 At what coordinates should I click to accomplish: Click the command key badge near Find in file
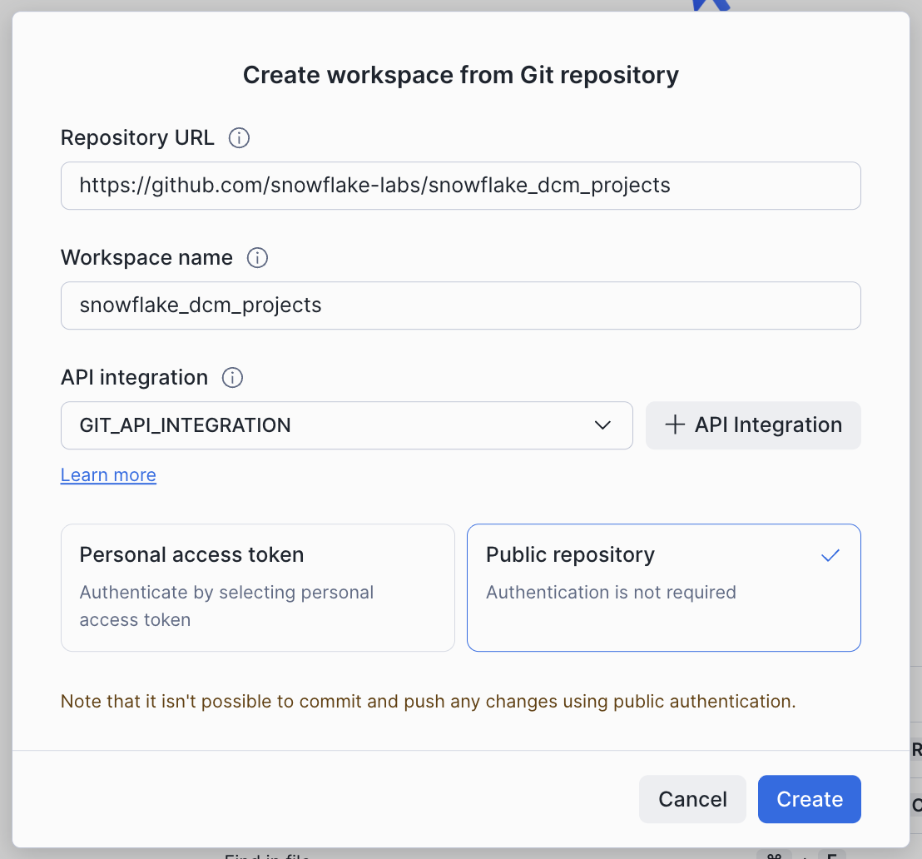[x=774, y=855]
